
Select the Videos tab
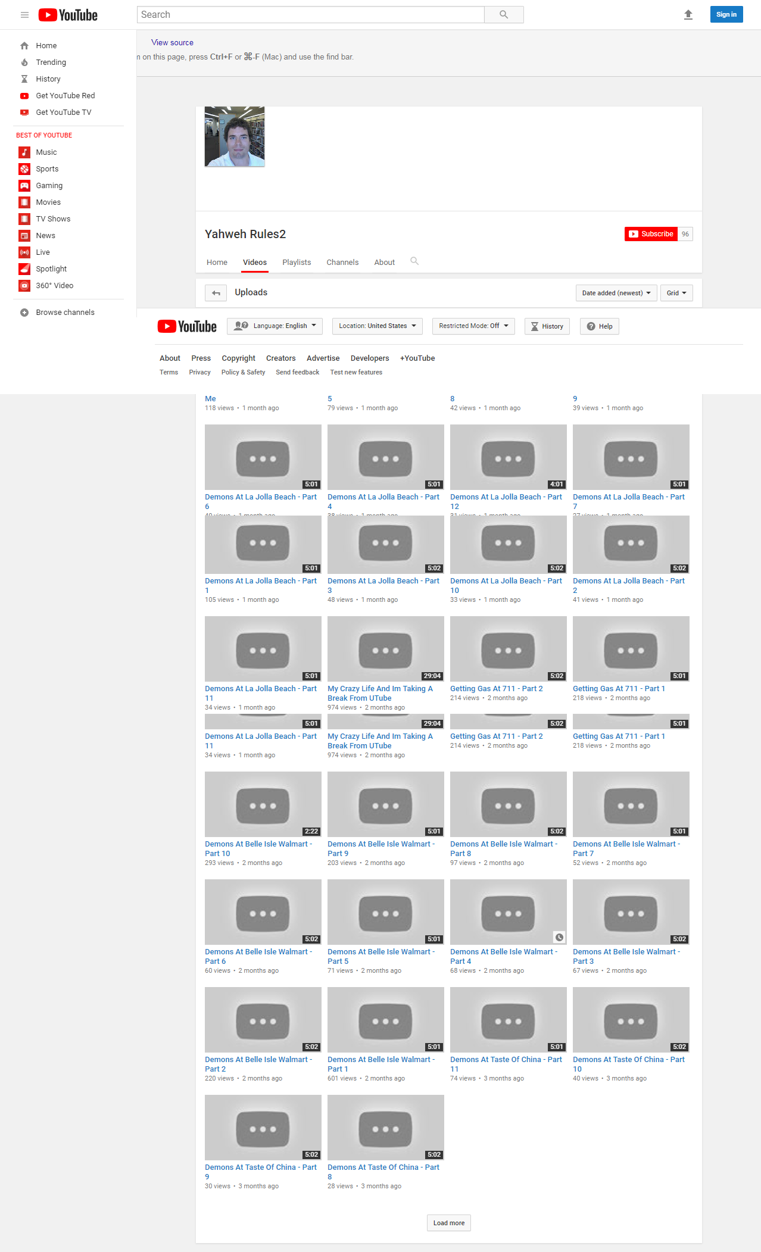[x=255, y=263]
